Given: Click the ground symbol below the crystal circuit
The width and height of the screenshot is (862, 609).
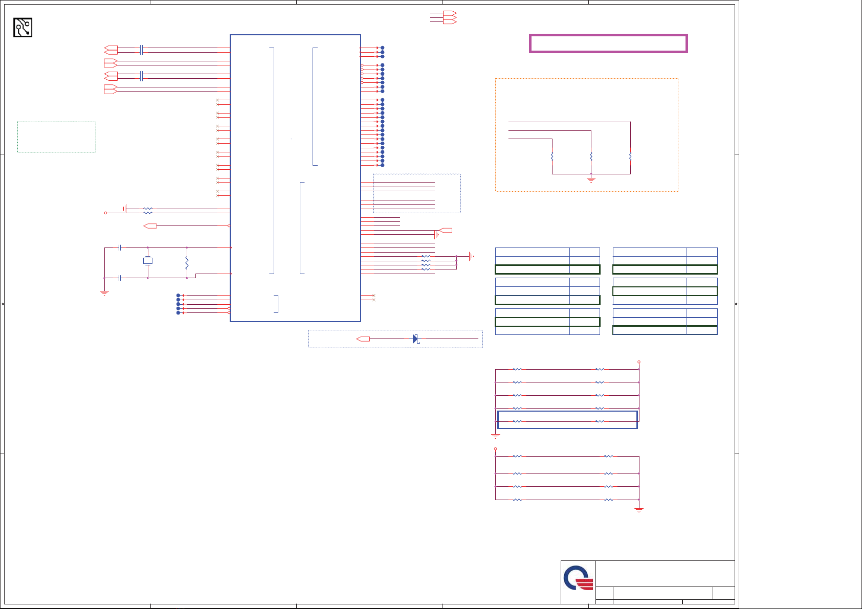Looking at the screenshot, I should [x=104, y=293].
